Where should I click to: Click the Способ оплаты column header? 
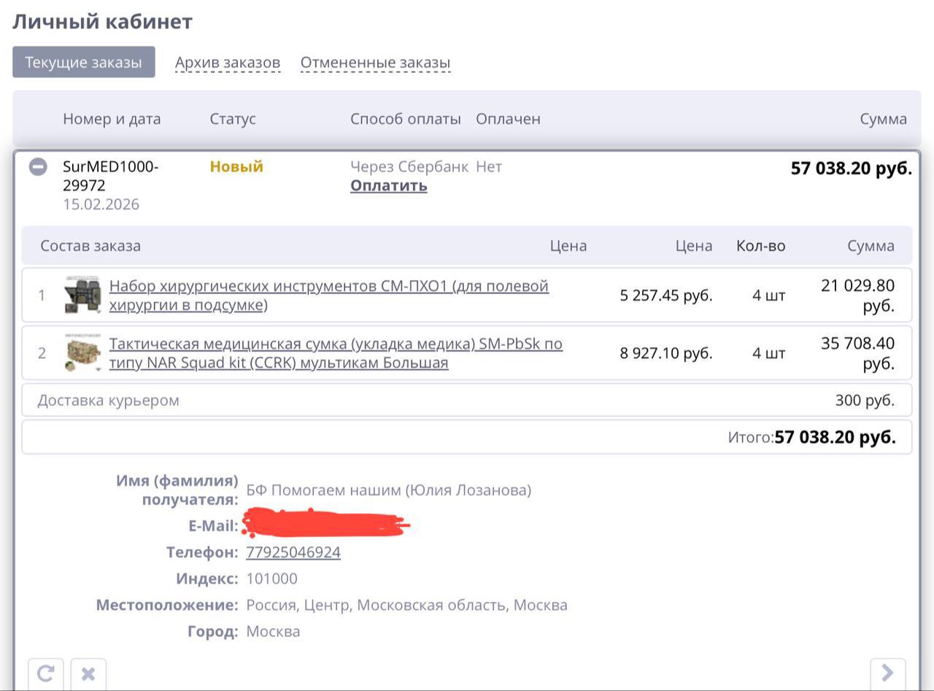(405, 119)
